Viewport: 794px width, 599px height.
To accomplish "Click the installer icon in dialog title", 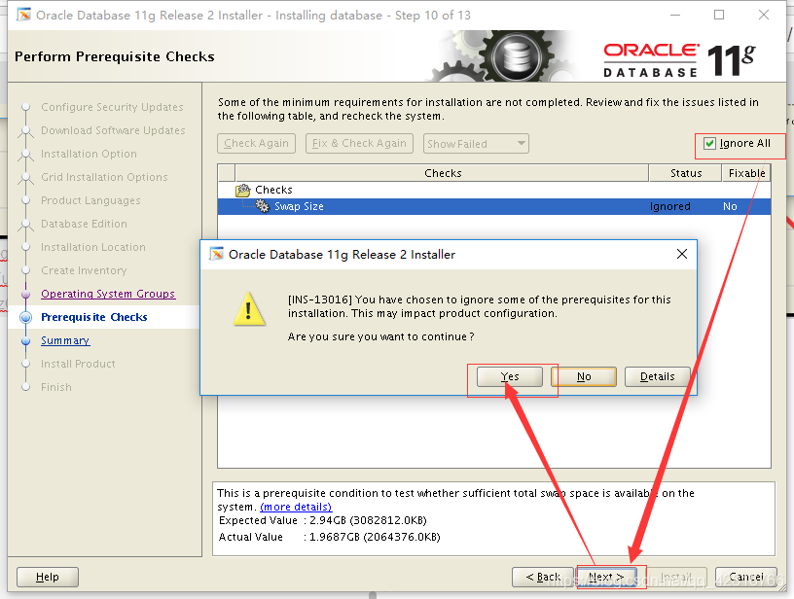I will [x=216, y=254].
